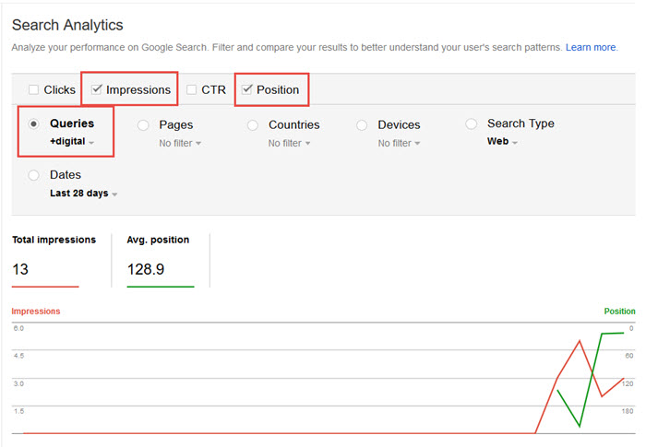Screen dimensions: 646x447
Task: Select the Dates radio button
Action: [x=34, y=175]
